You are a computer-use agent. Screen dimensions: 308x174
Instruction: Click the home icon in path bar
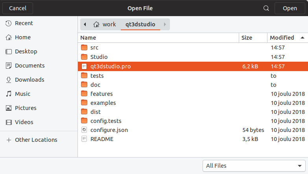pyautogui.click(x=96, y=24)
